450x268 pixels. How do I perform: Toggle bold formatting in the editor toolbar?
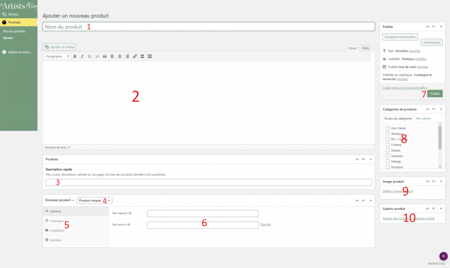tap(75, 57)
